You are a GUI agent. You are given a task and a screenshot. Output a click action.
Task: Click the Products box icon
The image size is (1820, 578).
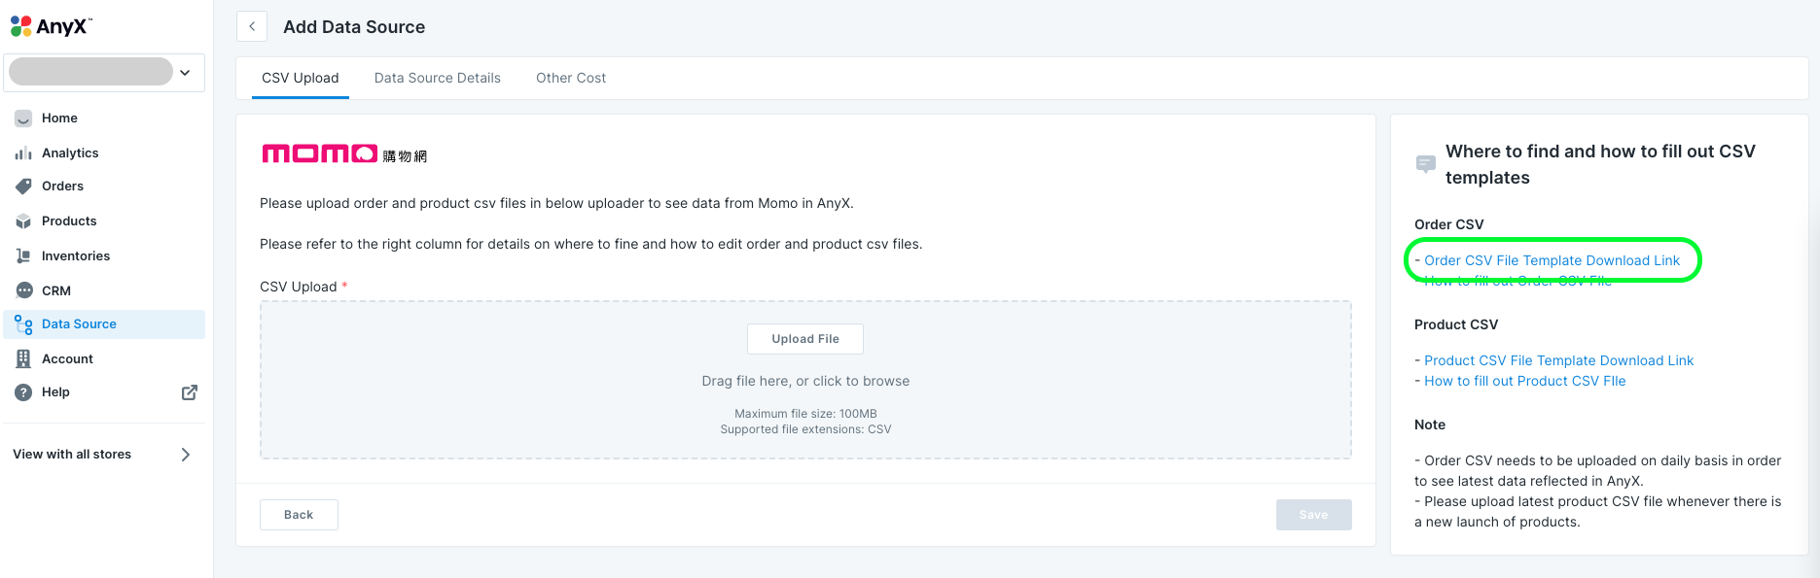pos(23,221)
